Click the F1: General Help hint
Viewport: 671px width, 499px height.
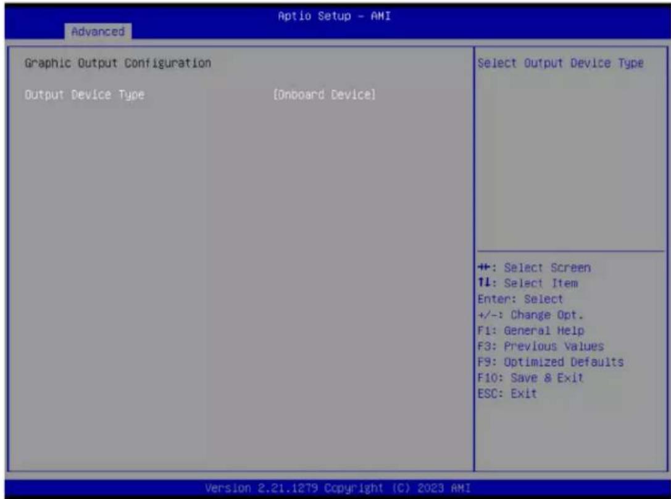[x=531, y=331]
